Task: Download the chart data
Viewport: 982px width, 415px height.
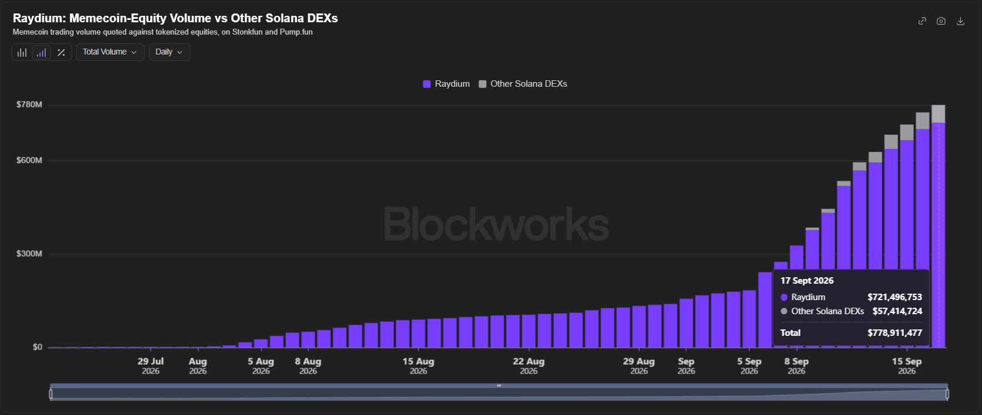Action: (x=960, y=21)
